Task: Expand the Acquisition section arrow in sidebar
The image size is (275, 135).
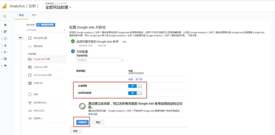Action: click(2, 52)
